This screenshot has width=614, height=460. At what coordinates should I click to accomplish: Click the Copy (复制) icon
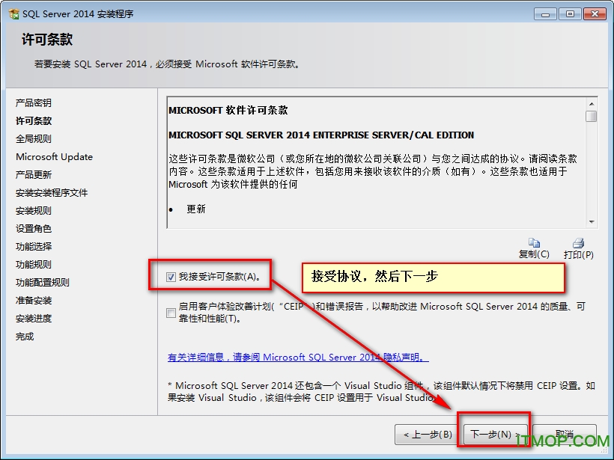point(534,243)
